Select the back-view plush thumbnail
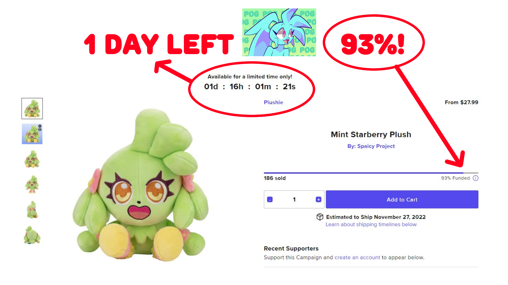Viewport: 508px width, 285px height. point(32,235)
